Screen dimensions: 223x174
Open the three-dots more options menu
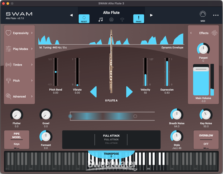[x=216, y=15]
